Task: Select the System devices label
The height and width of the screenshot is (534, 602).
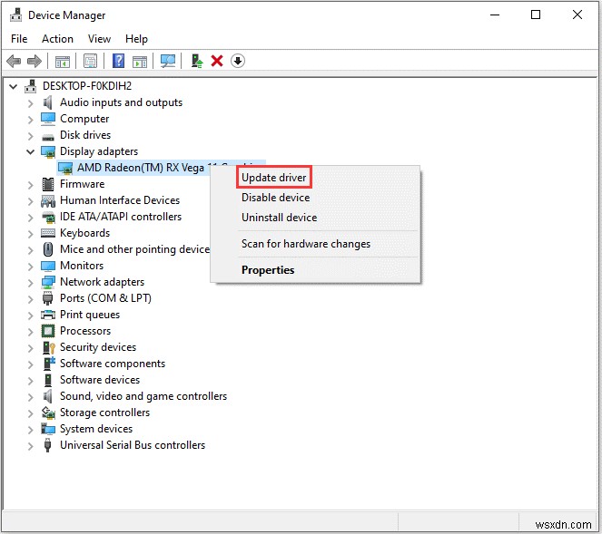Action: pyautogui.click(x=96, y=429)
